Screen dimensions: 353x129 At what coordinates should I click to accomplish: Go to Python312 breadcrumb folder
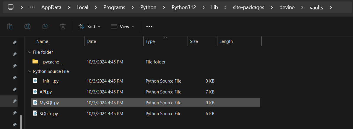click(x=184, y=7)
